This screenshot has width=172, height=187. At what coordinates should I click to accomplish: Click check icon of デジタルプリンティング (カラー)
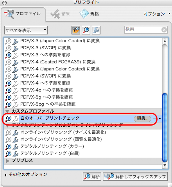pos(8,147)
